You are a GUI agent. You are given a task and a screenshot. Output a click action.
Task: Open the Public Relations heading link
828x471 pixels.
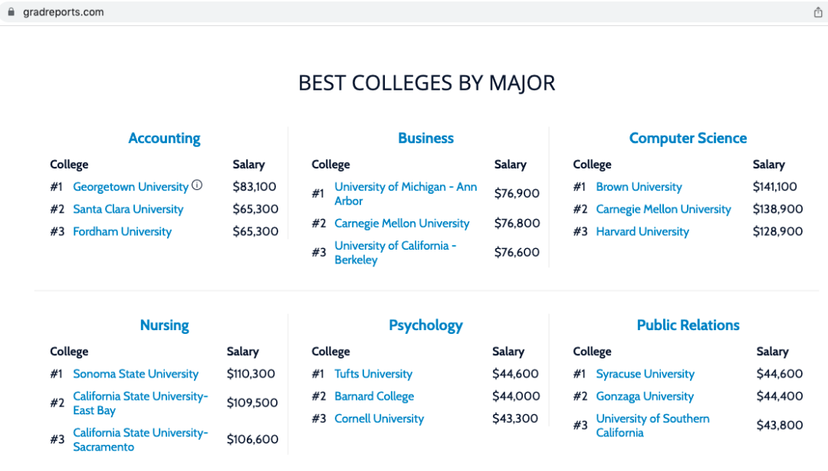coord(688,325)
